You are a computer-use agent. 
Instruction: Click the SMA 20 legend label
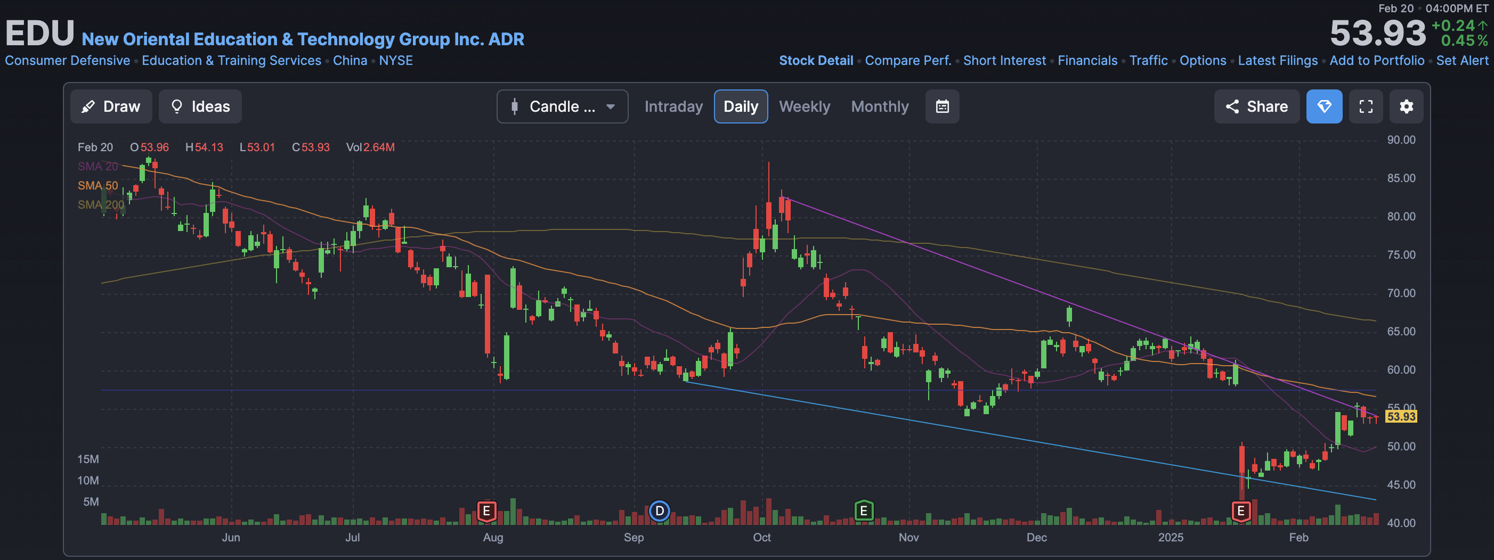coord(98,167)
